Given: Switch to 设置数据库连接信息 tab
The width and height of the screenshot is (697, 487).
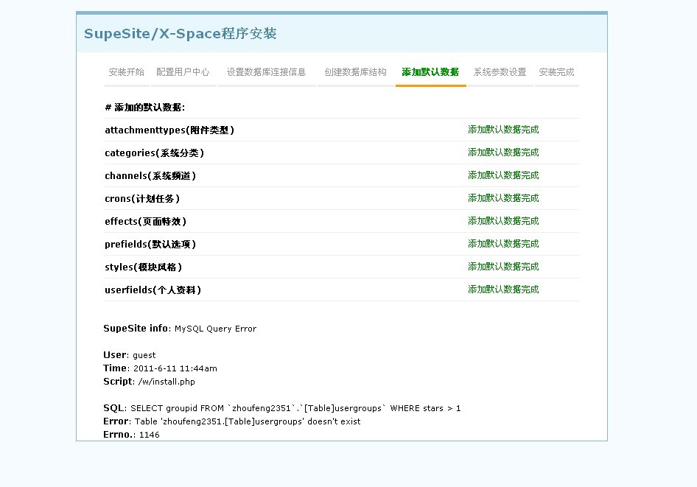Looking at the screenshot, I should coord(266,72).
